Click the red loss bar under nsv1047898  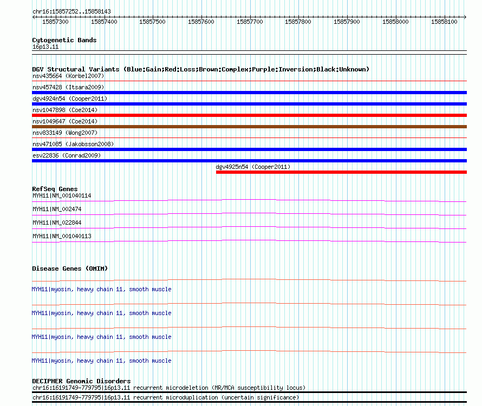(249, 115)
